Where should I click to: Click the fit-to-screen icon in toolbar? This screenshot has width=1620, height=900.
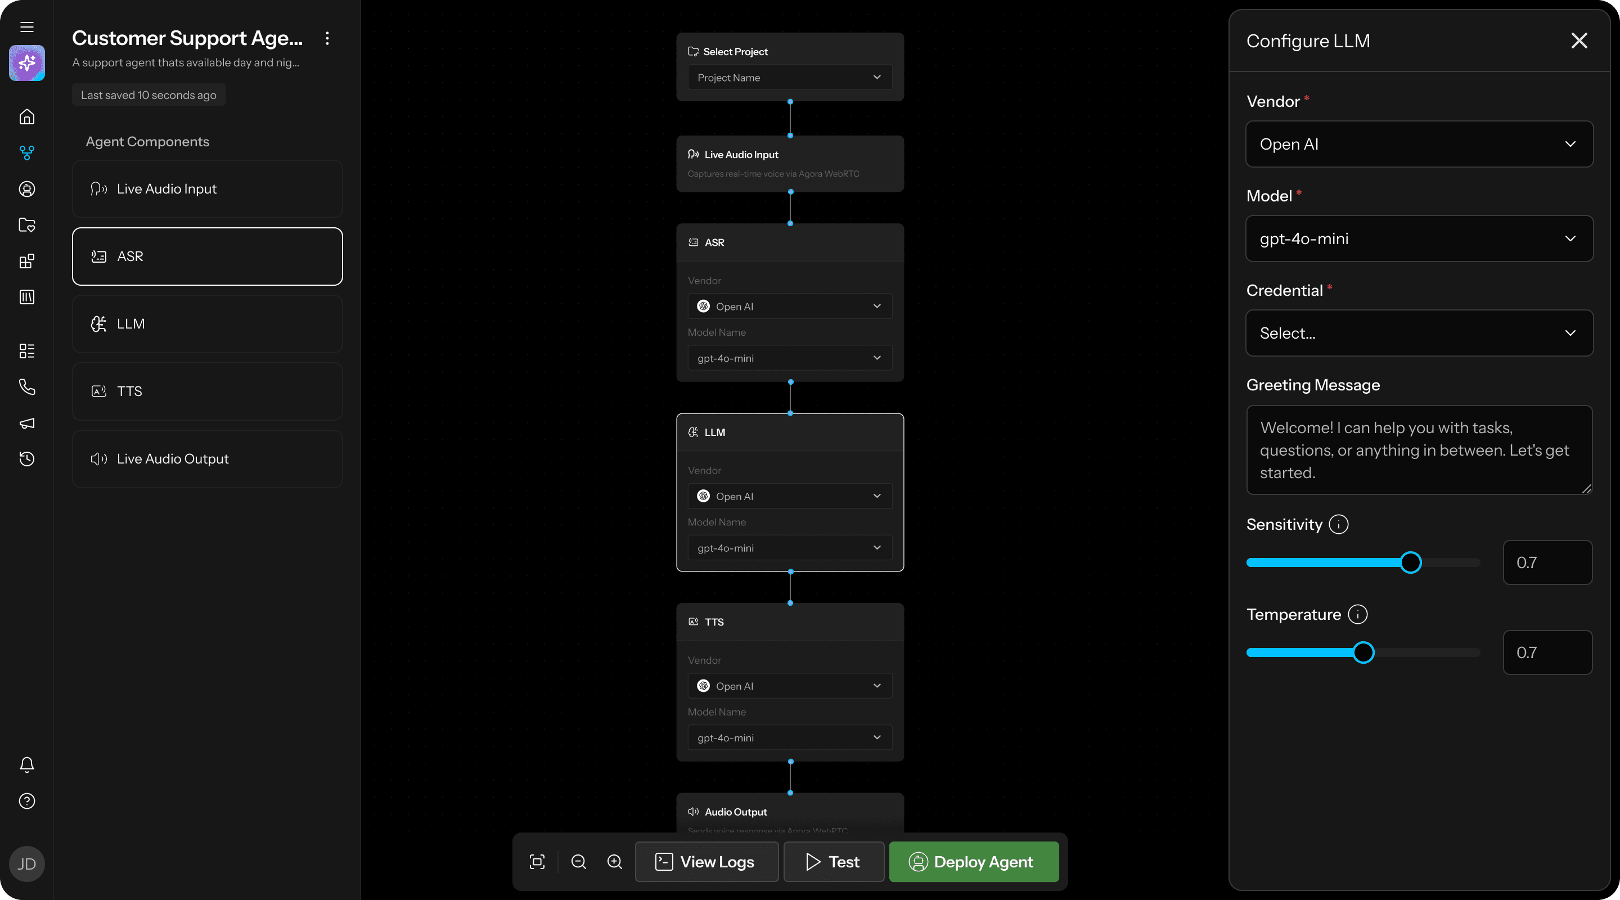click(x=537, y=862)
